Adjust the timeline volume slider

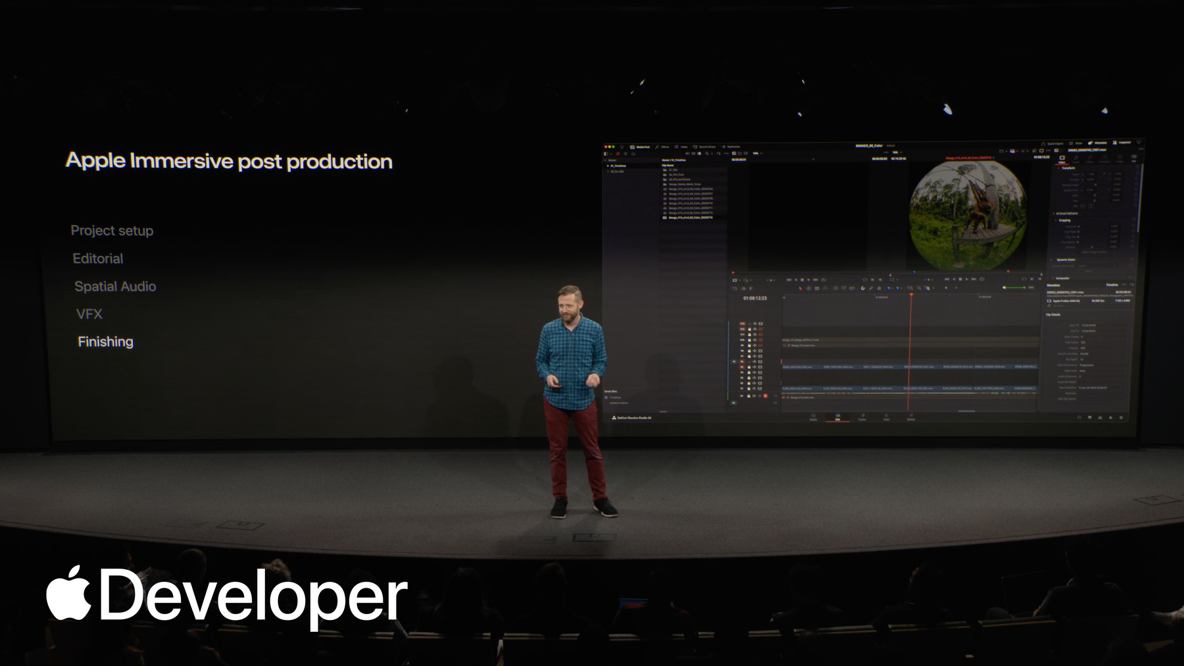click(1014, 288)
